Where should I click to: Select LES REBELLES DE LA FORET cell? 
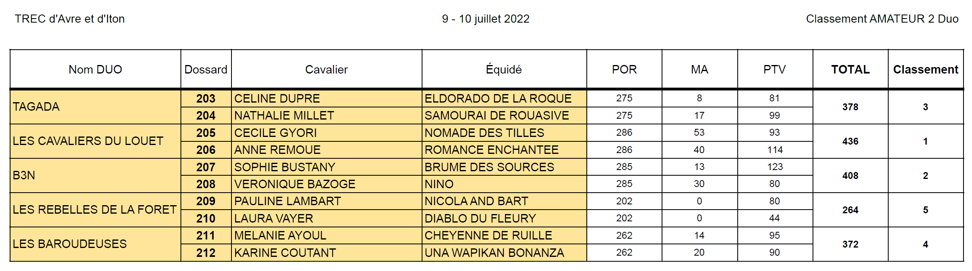tap(96, 210)
